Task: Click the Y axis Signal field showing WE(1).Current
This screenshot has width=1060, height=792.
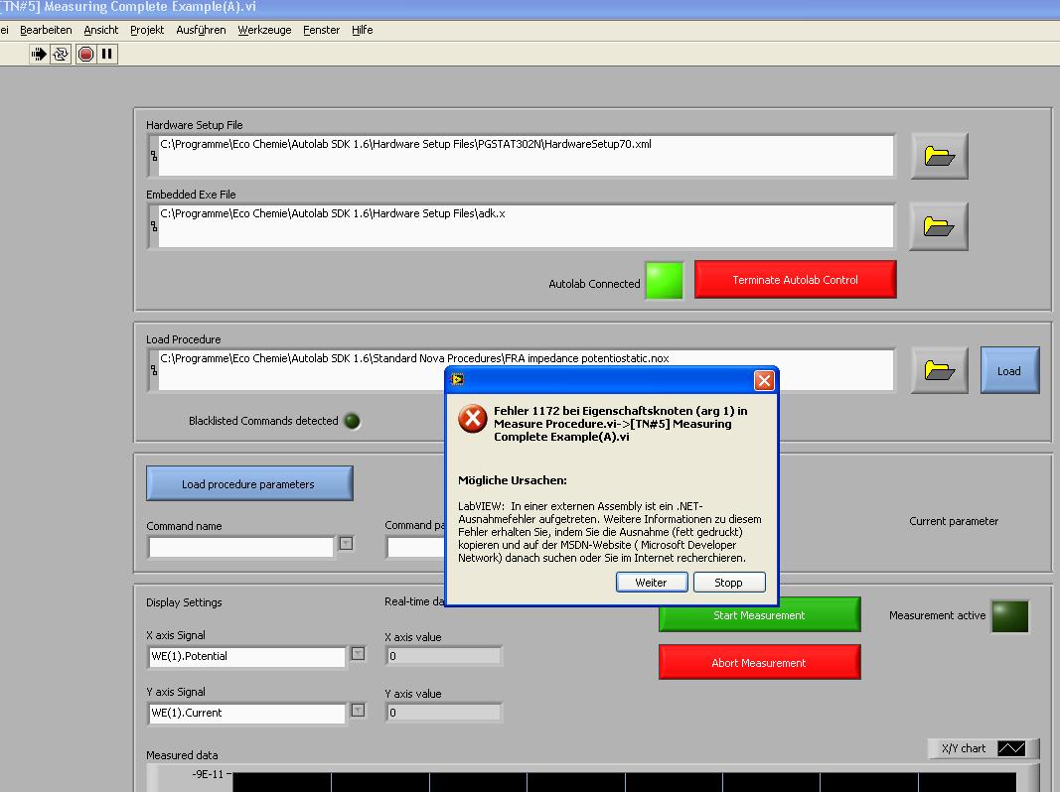Action: tap(246, 713)
